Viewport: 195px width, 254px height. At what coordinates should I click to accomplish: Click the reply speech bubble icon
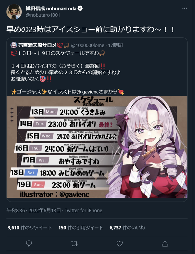pyautogui.click(x=29, y=243)
